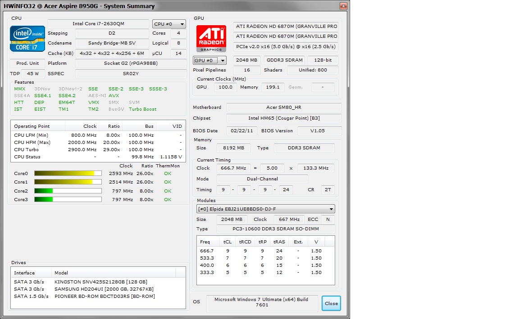Click the 45 W TDP field
The width and height of the screenshot is (519, 319).
pos(33,73)
